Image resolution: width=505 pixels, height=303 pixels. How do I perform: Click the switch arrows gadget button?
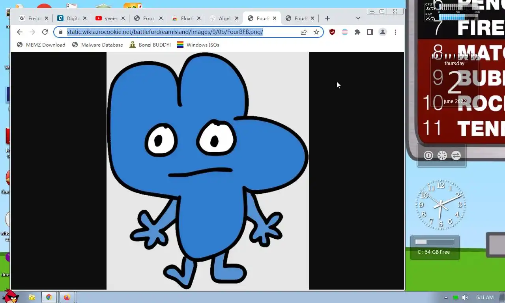(456, 155)
